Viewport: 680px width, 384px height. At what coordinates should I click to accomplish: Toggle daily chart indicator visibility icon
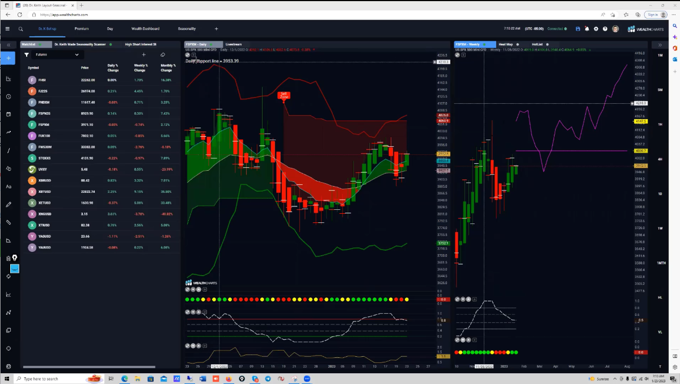[x=187, y=55]
